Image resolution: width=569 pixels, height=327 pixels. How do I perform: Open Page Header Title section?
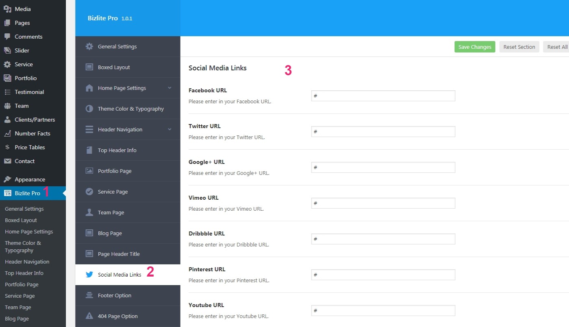[128, 254]
